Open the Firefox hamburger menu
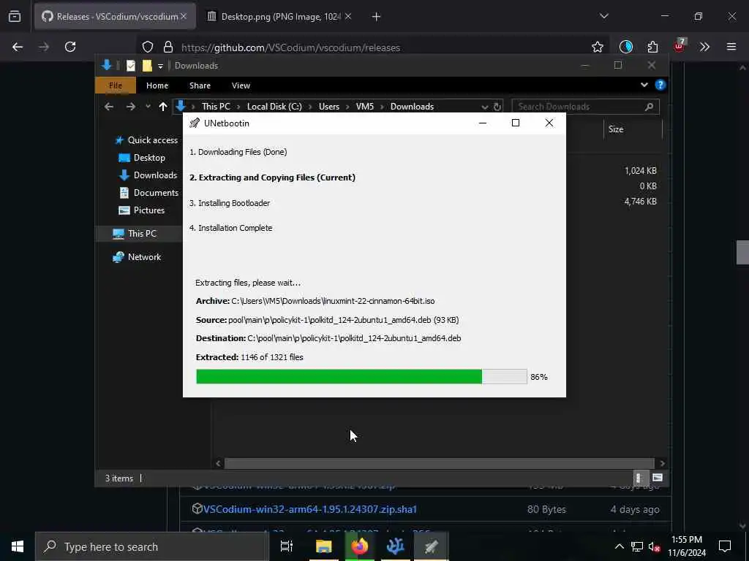The height and width of the screenshot is (561, 749). pyautogui.click(x=731, y=47)
